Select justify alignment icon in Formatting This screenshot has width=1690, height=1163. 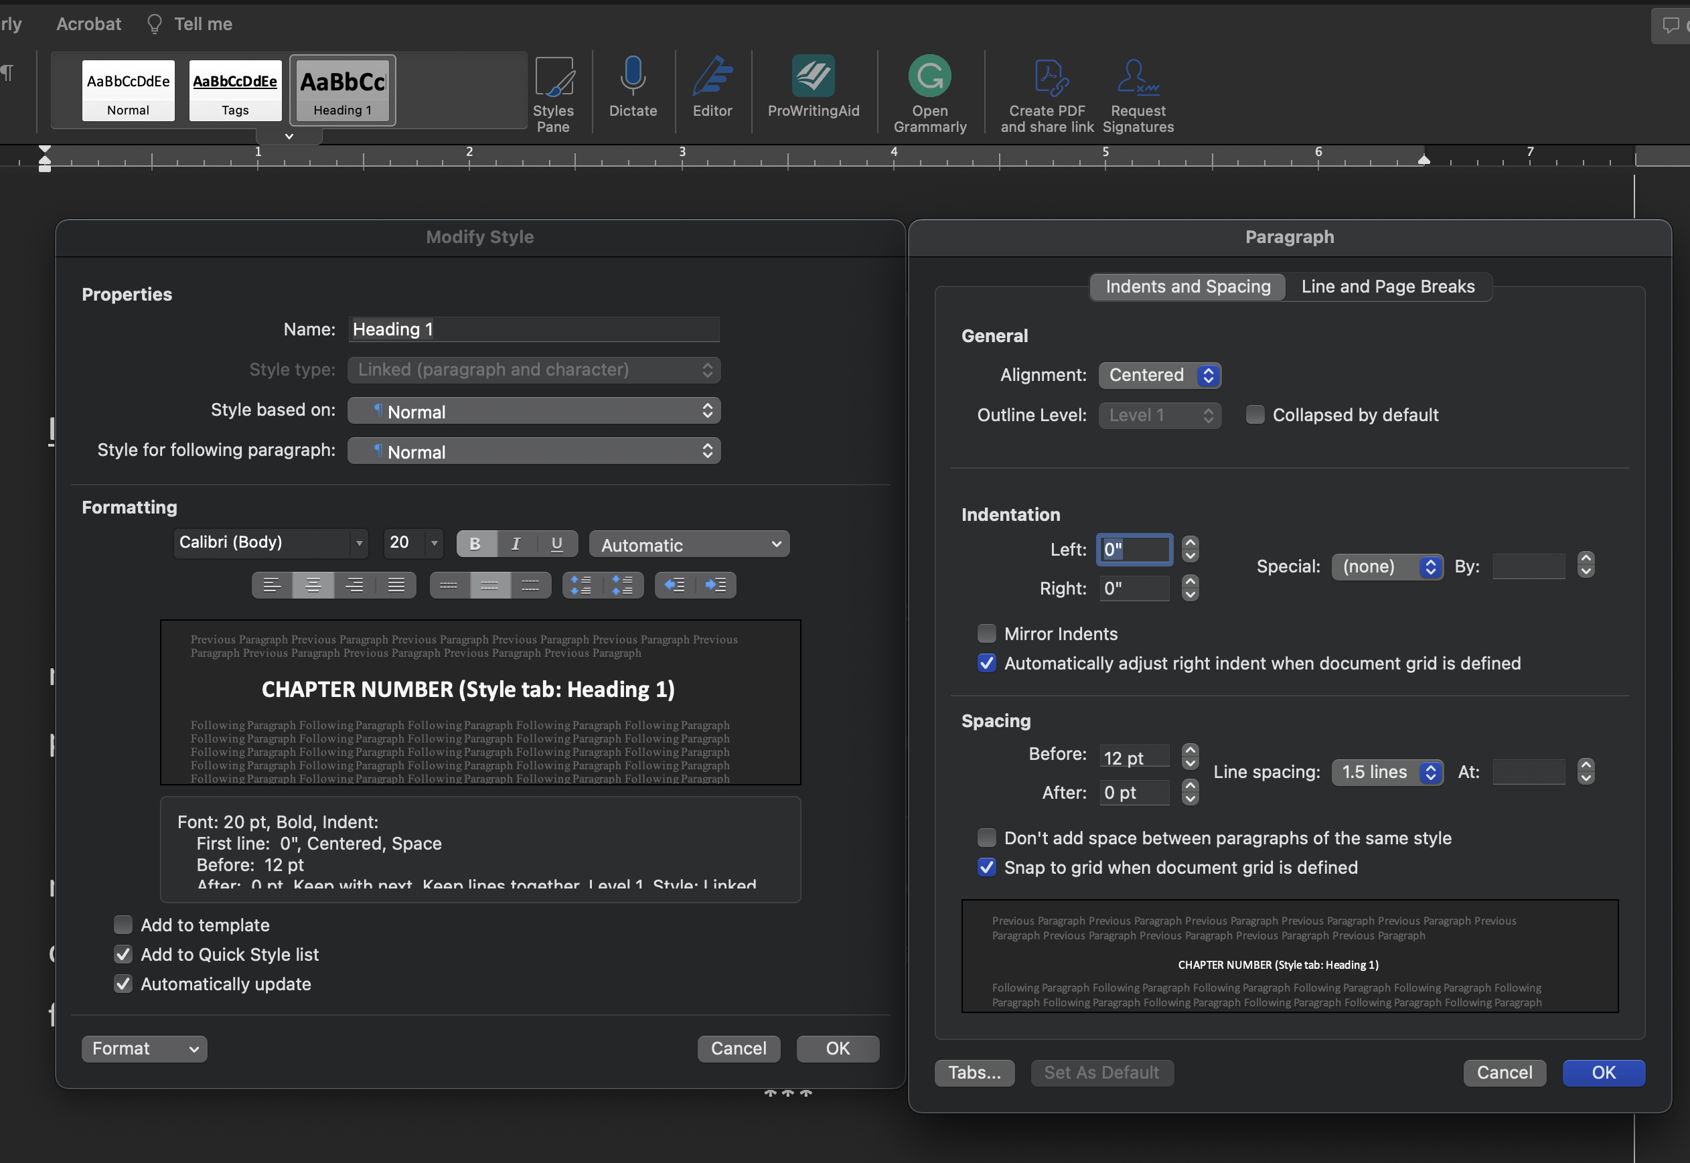click(396, 585)
